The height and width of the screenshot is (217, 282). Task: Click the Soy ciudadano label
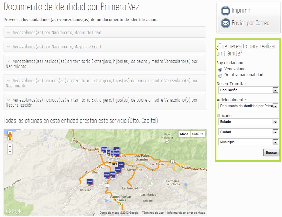pos(230,63)
